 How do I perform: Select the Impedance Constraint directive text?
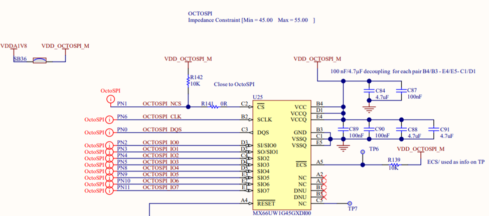click(251, 20)
